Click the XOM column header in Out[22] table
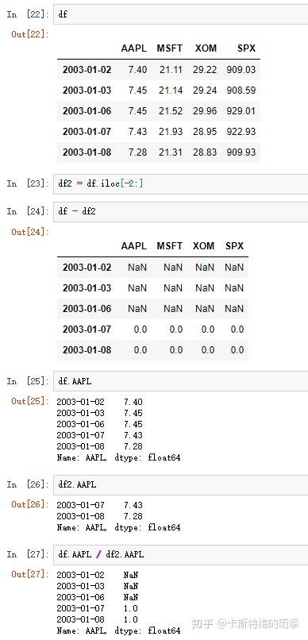Image resolution: width=308 pixels, height=640 pixels. point(206,48)
